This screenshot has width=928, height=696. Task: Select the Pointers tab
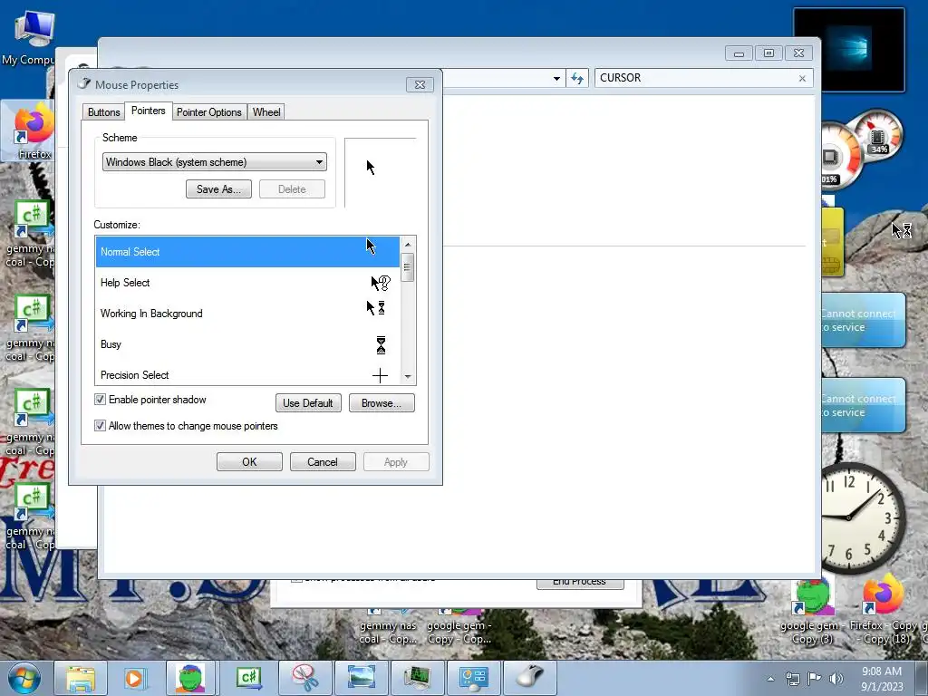click(x=148, y=111)
